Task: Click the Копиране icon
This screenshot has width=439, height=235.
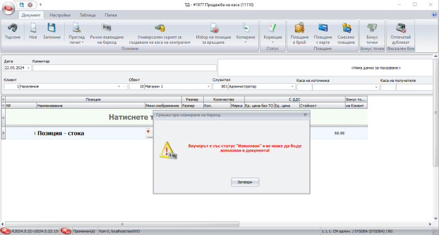Action: [x=246, y=28]
